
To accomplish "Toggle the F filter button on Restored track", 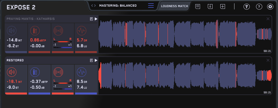I will [x=92, y=60].
